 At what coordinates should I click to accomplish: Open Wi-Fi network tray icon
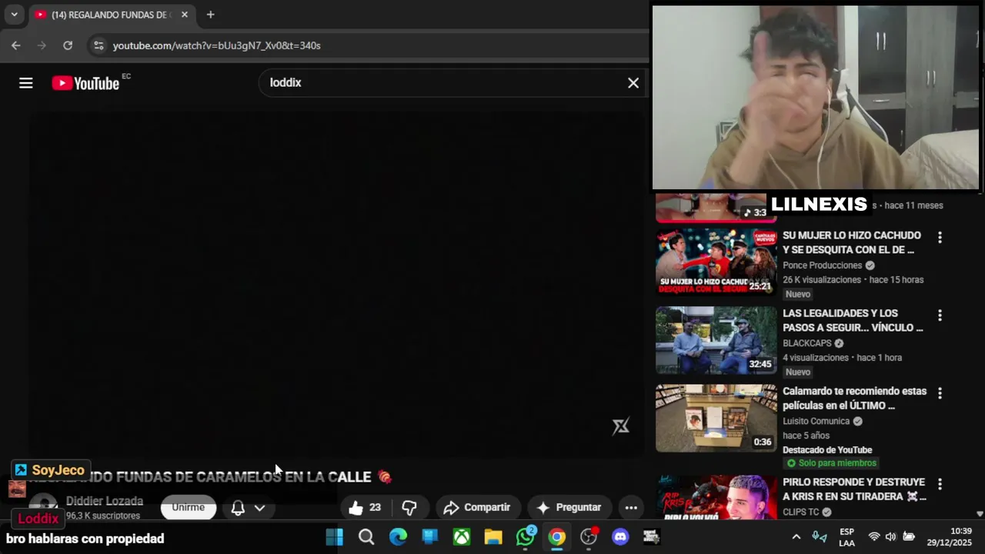pyautogui.click(x=874, y=537)
